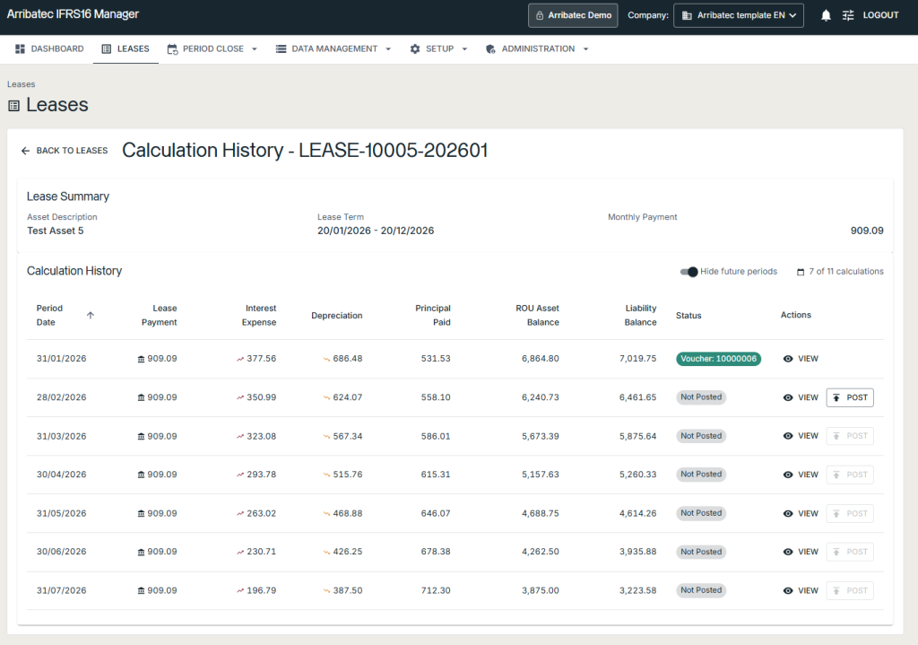This screenshot has width=918, height=645.
Task: Sort by Period Date ascending arrow
Action: pyautogui.click(x=91, y=315)
